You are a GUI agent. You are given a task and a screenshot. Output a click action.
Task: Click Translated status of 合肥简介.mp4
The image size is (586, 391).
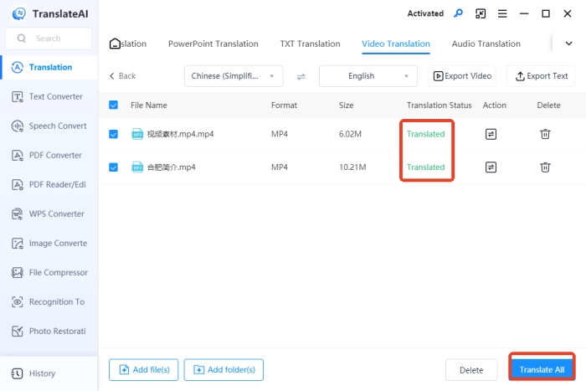425,167
